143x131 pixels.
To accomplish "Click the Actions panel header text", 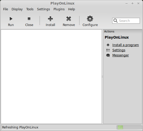I will coord(109,31).
